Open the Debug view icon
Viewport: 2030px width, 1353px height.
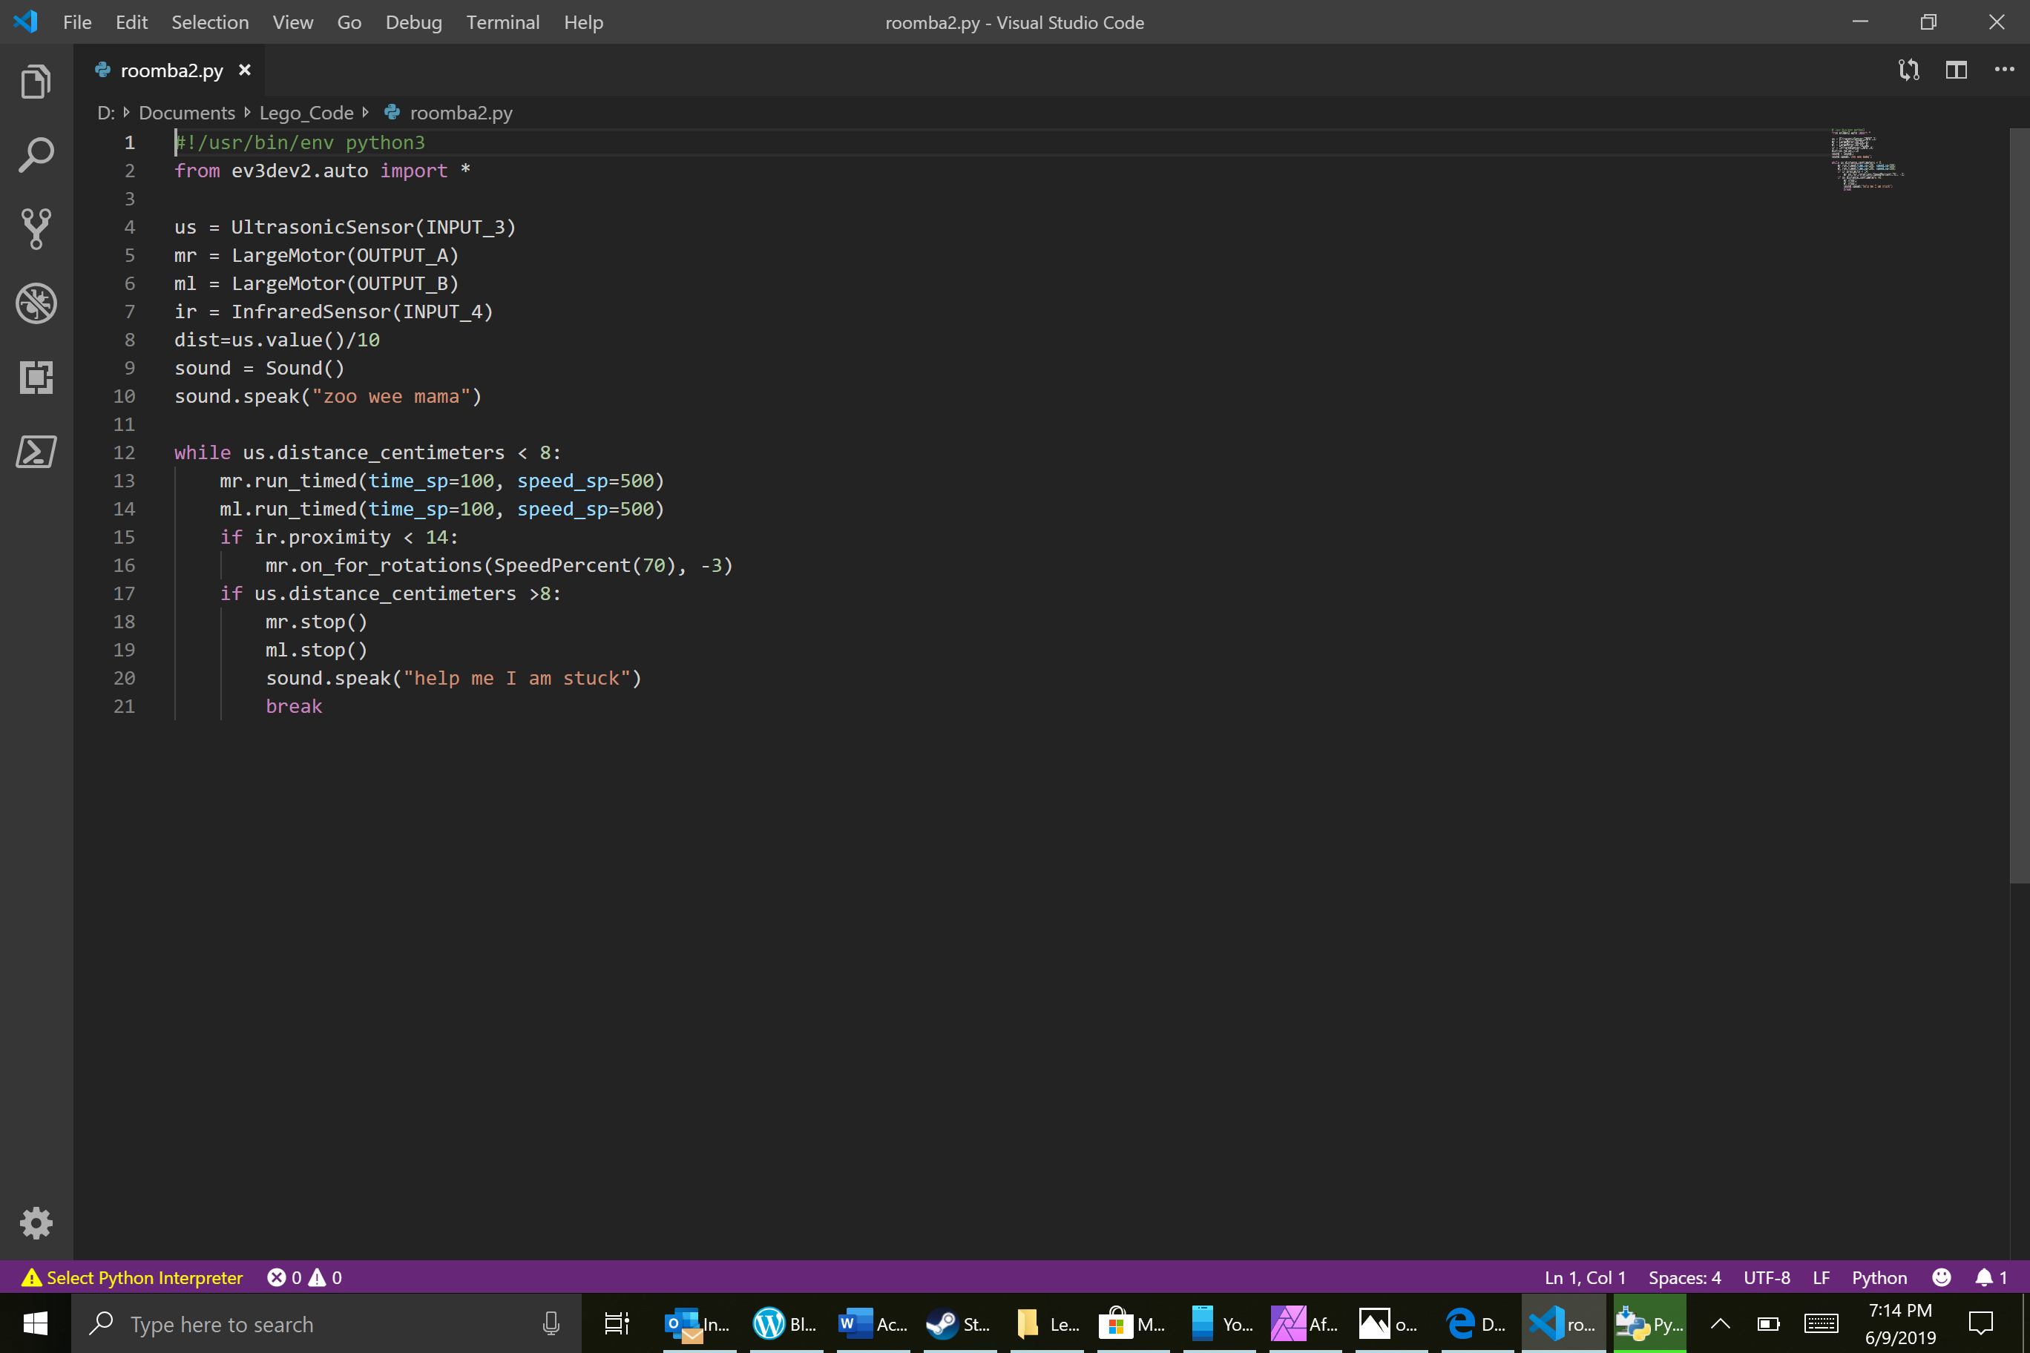tap(36, 303)
